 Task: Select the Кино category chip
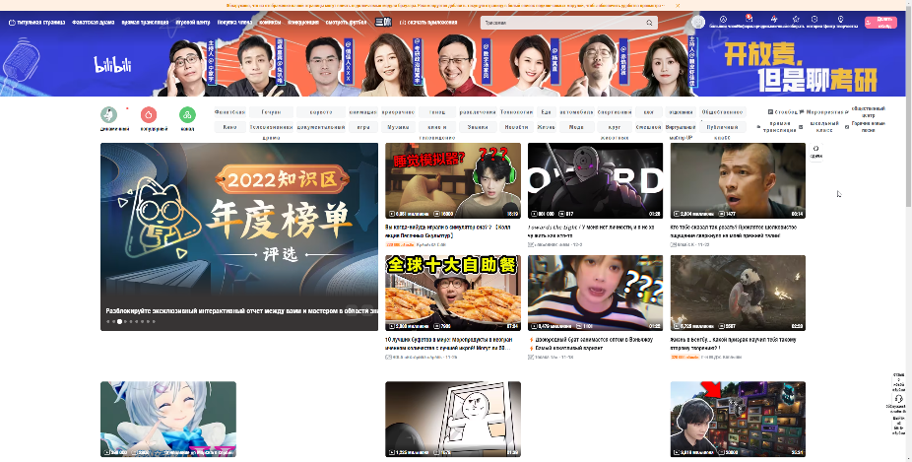[x=229, y=127]
